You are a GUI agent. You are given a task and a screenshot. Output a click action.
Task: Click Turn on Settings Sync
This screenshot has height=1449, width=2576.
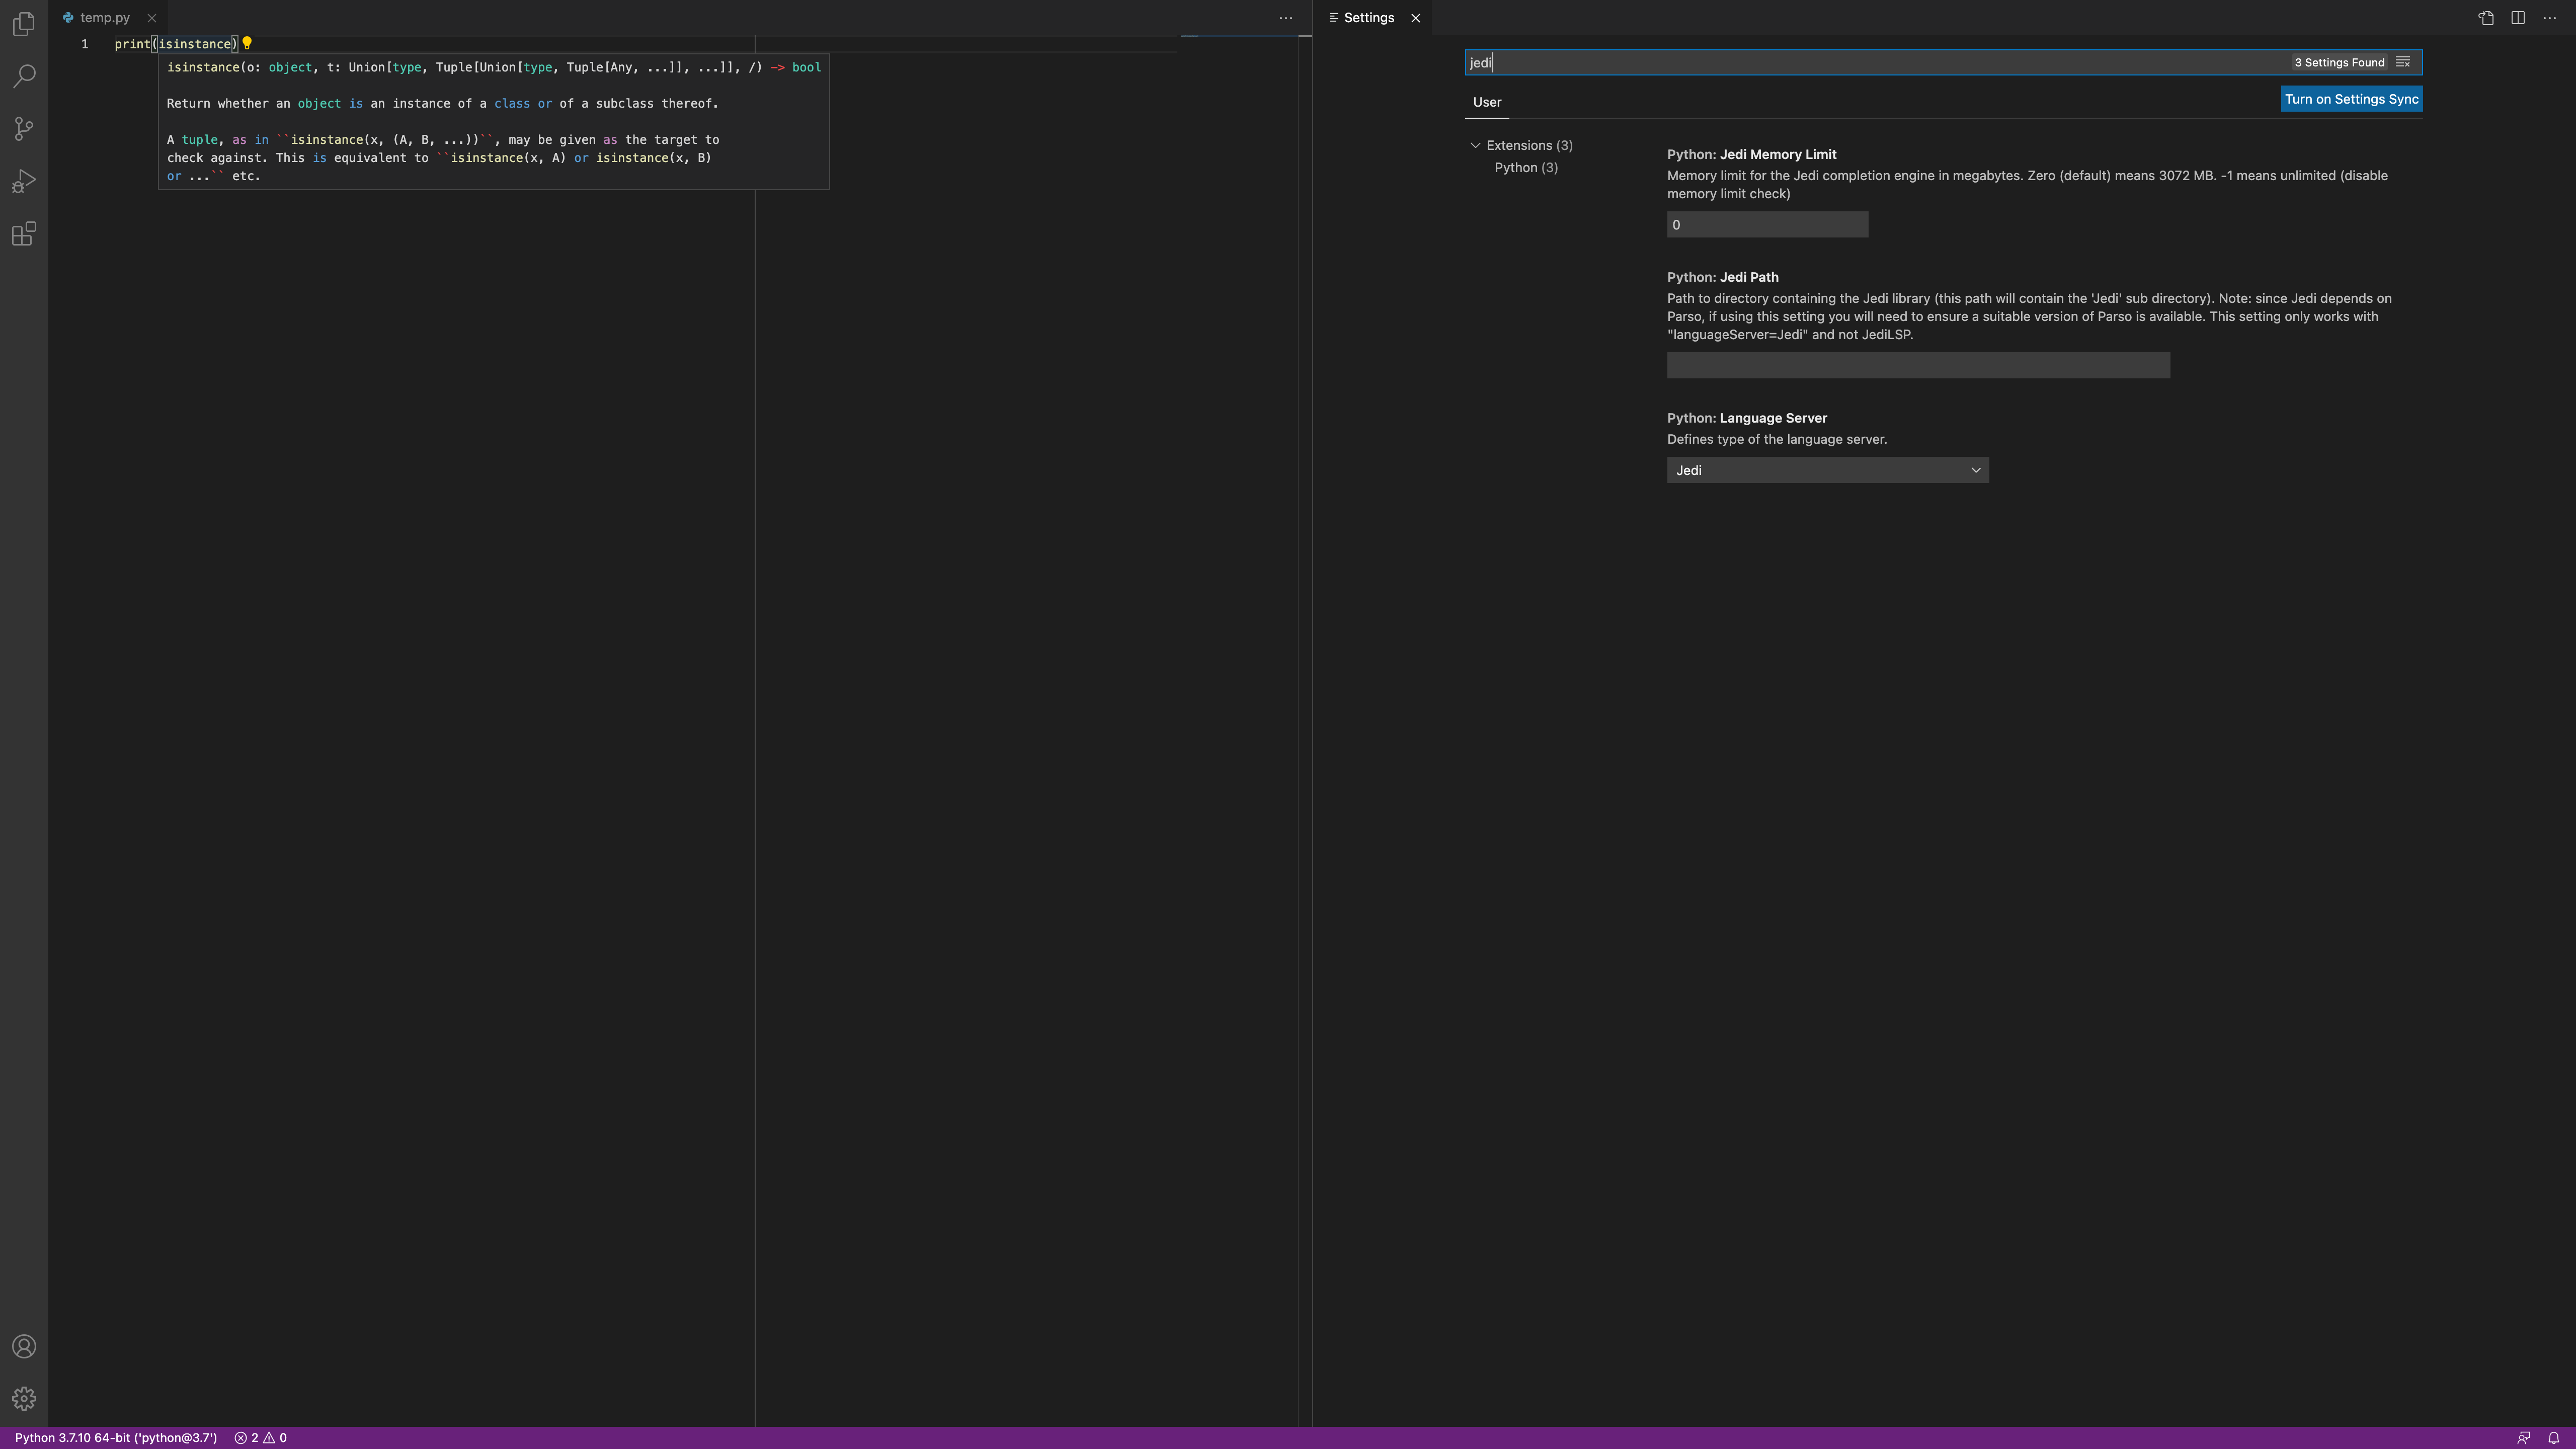[2351, 99]
